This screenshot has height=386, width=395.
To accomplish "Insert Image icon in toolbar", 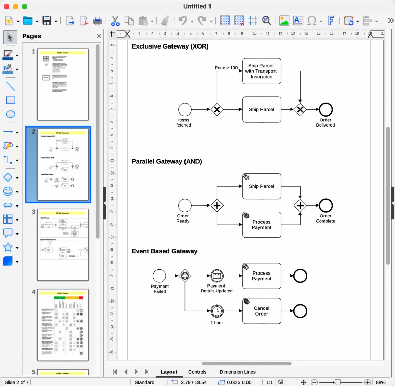I will [284, 21].
